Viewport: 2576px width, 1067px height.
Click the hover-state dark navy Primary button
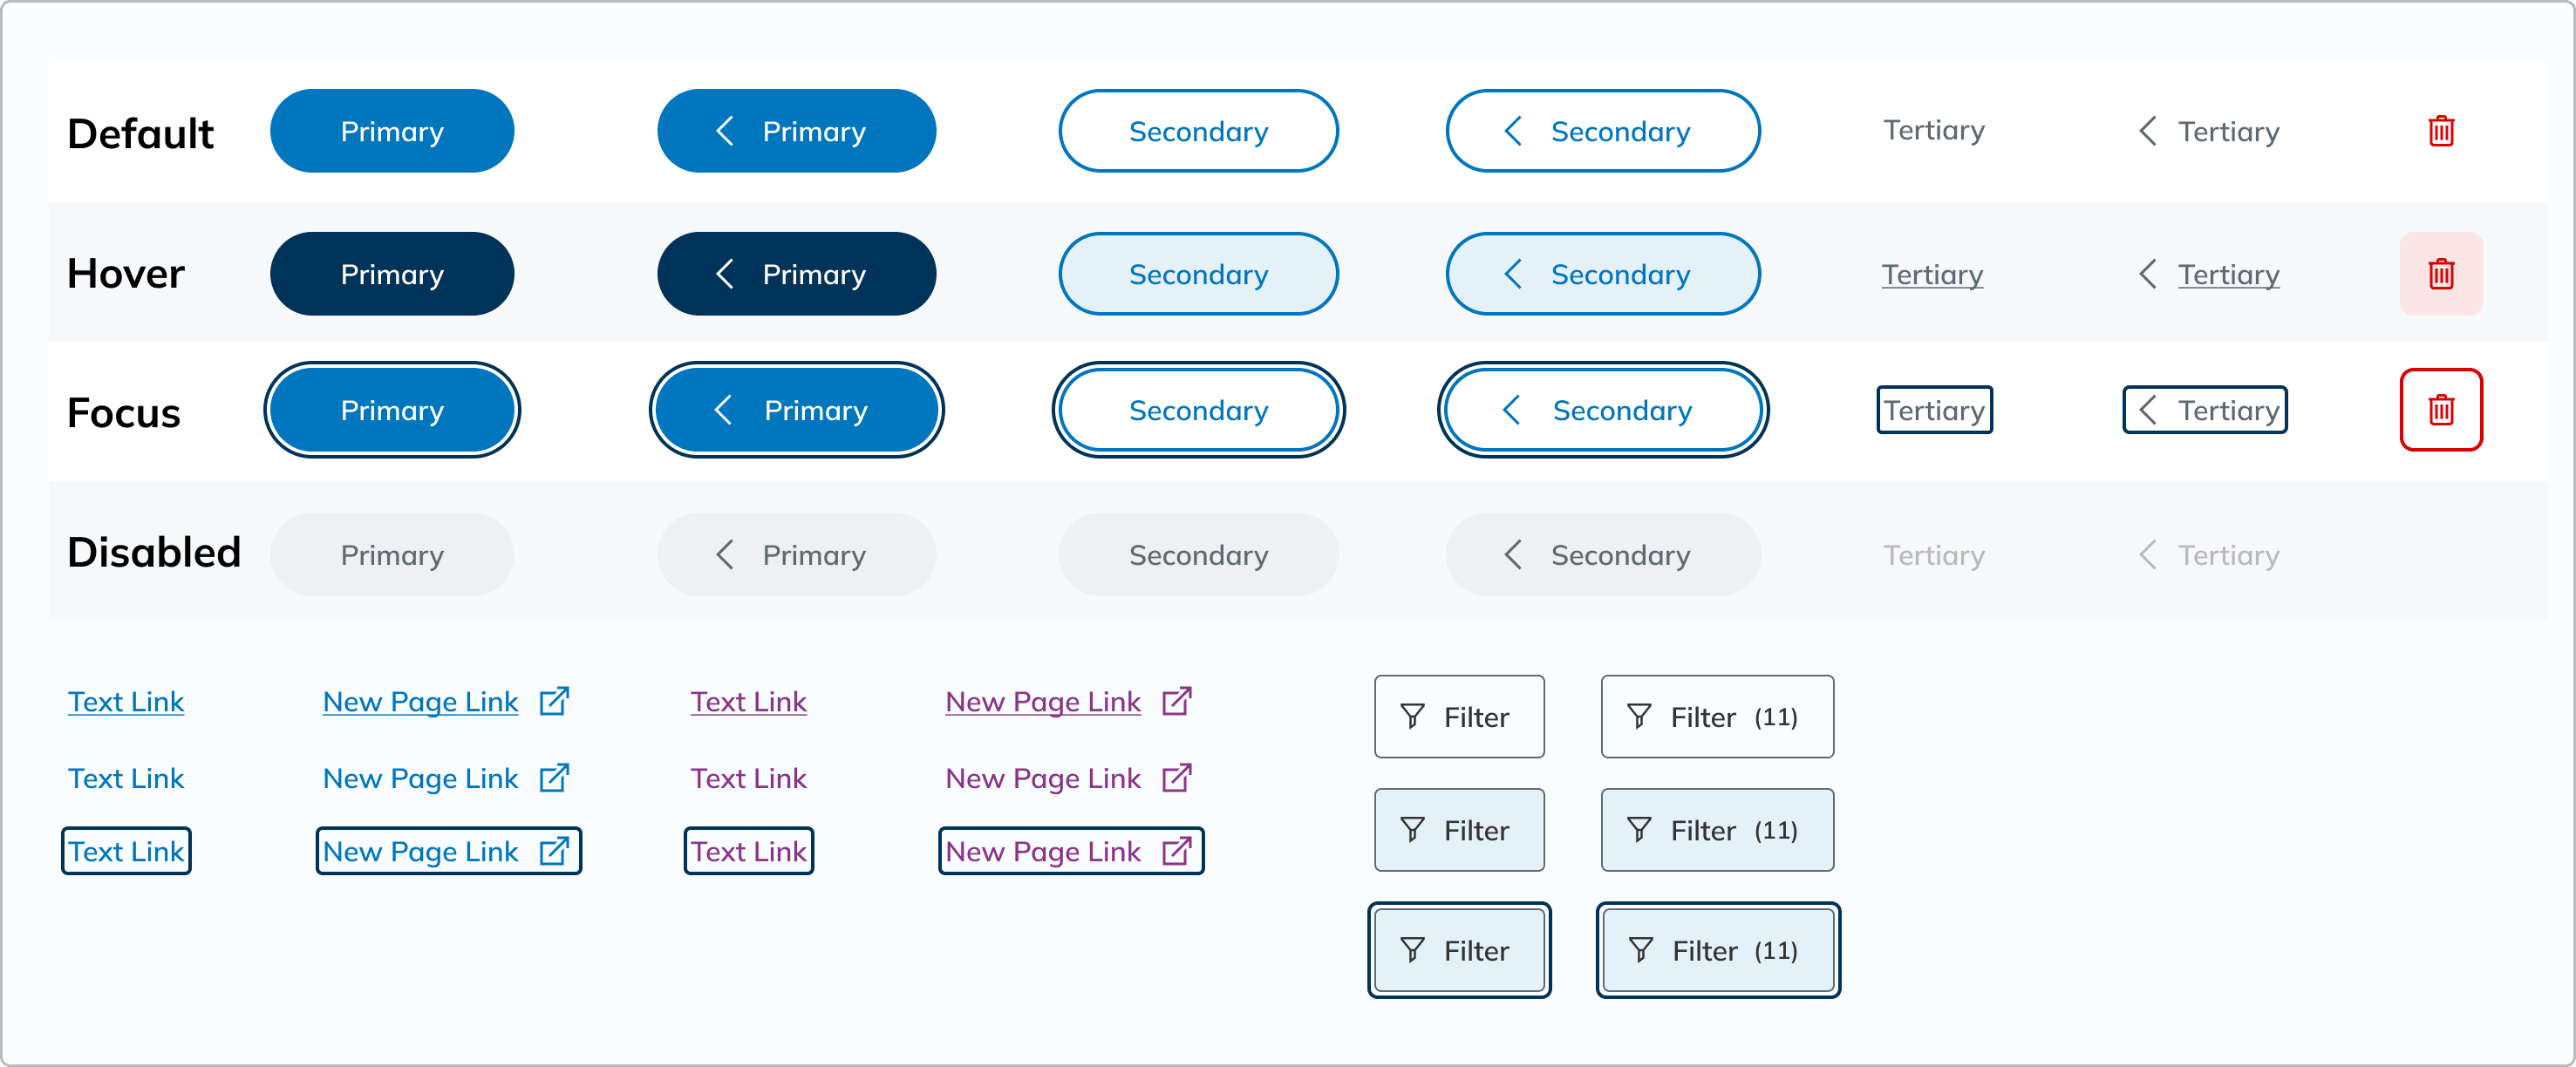(392, 274)
